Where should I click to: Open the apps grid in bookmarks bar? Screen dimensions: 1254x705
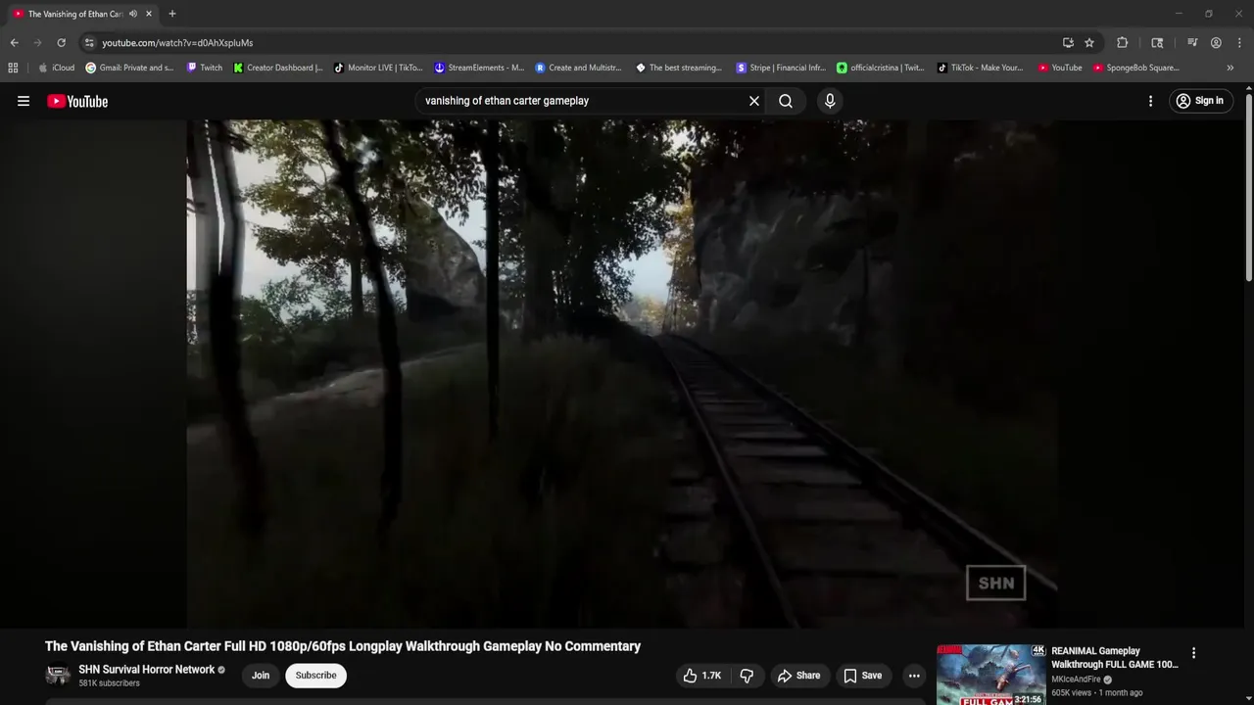coord(13,68)
